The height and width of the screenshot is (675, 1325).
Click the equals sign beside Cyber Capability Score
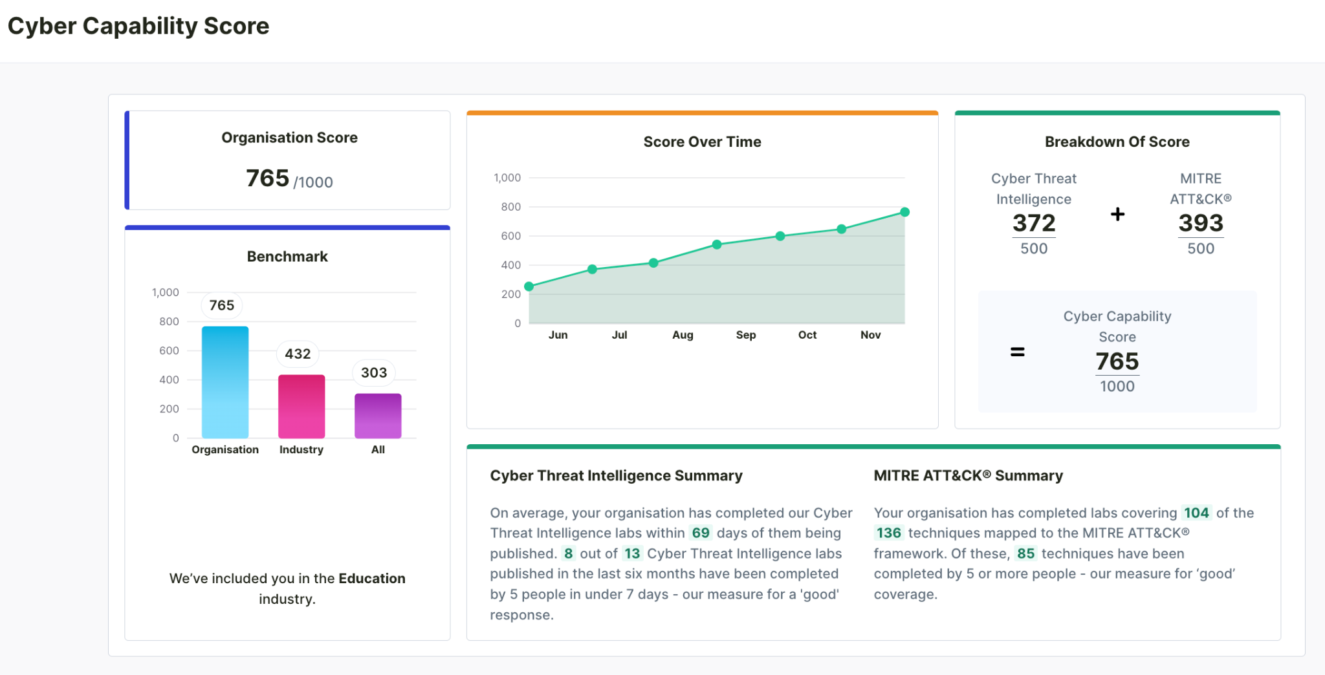point(1017,352)
